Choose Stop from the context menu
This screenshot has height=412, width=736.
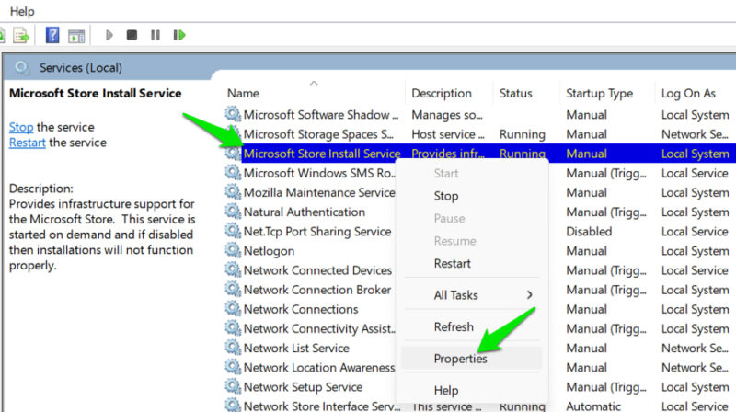[x=446, y=196]
